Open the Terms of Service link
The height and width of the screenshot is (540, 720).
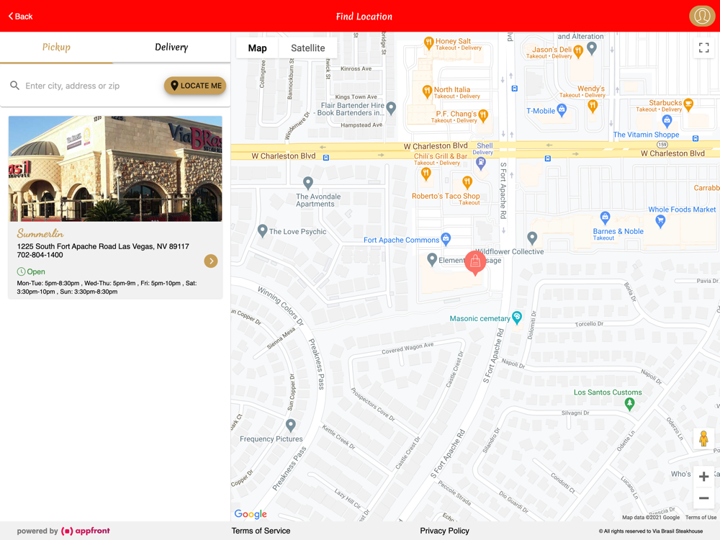pos(261,531)
